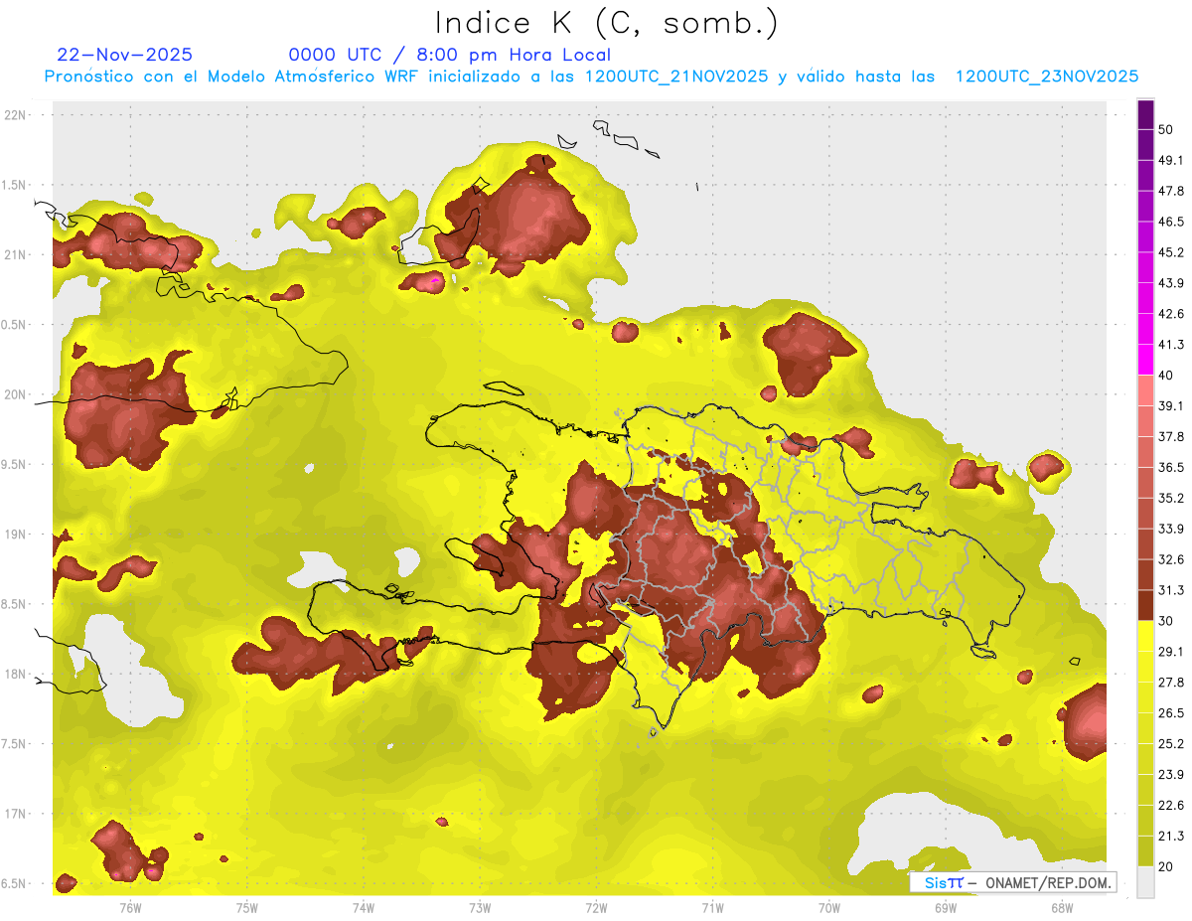Image resolution: width=1192 pixels, height=921 pixels.
Task: Click the title 'Indice K (C, somb.)'
Action: 607,24
